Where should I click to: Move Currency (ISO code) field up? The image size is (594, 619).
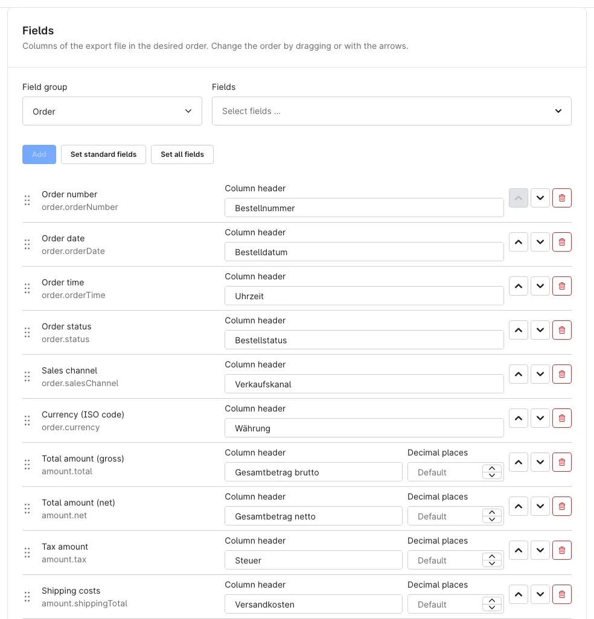pyautogui.click(x=519, y=418)
